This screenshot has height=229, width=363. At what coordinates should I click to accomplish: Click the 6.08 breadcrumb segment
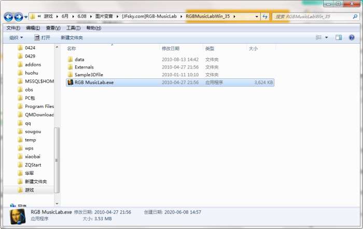point(82,16)
